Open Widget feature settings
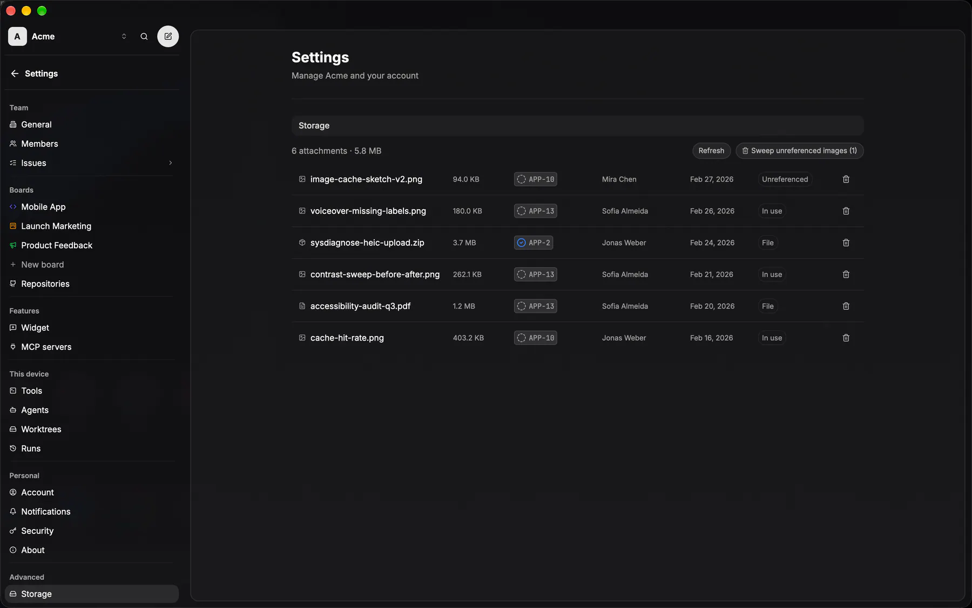The image size is (972, 608). coord(92,328)
